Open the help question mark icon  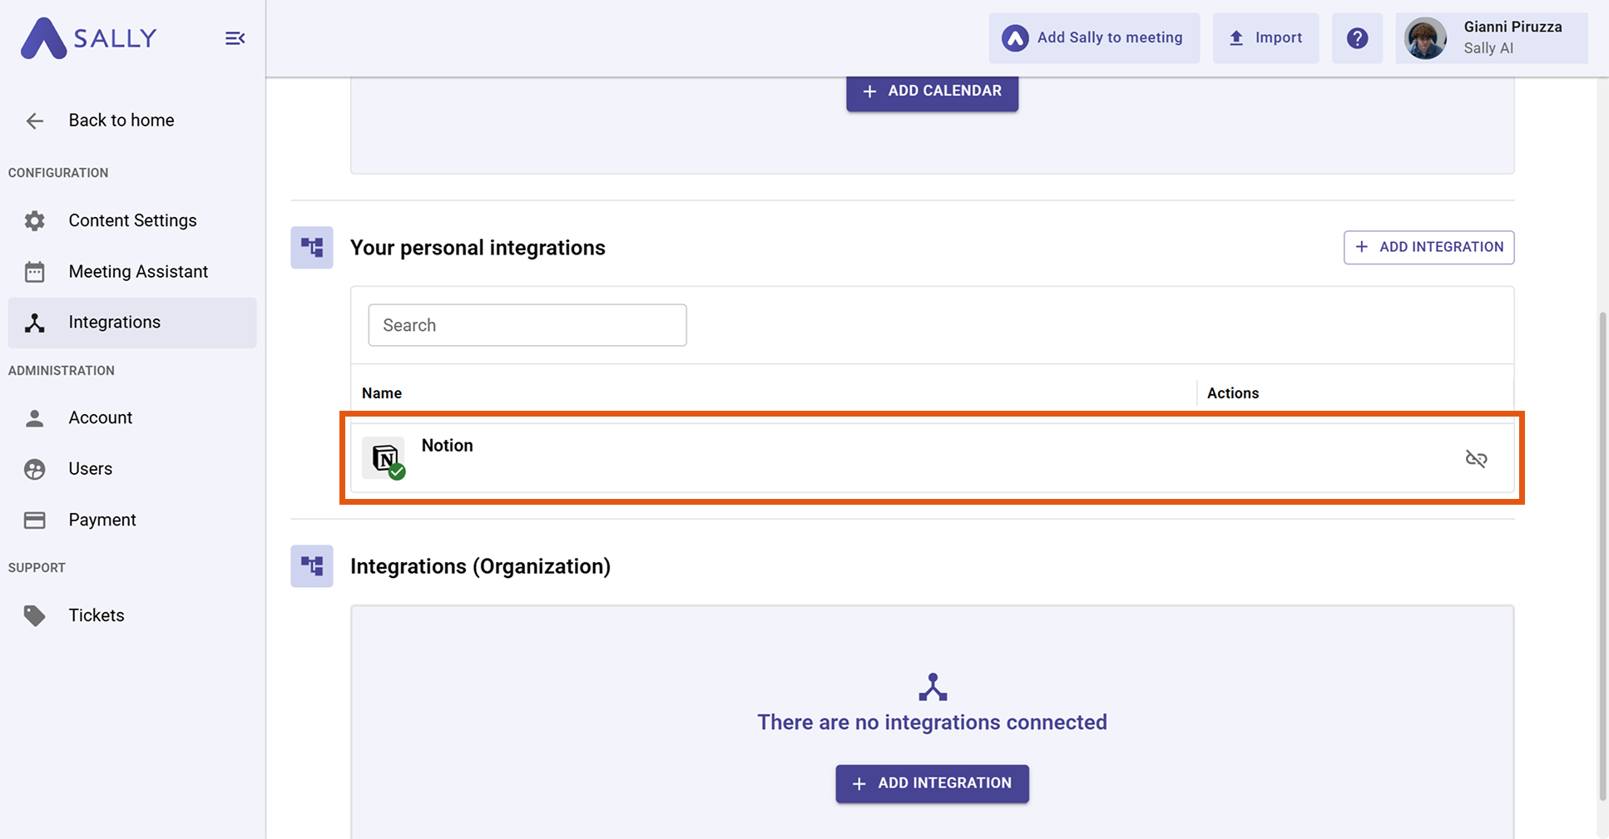(x=1356, y=38)
